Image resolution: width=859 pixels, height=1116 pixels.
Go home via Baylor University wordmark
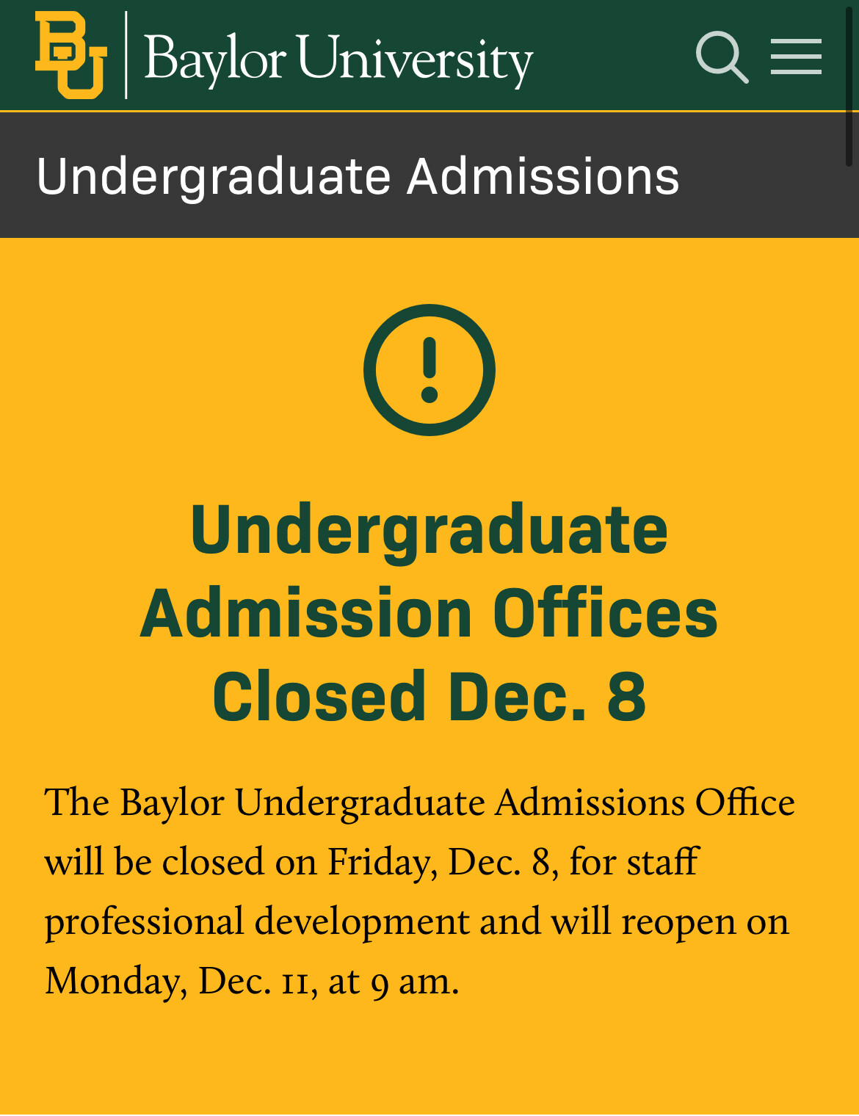(x=338, y=59)
